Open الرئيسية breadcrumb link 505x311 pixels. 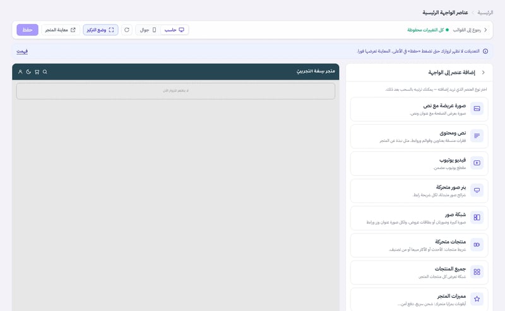pyautogui.click(x=485, y=13)
